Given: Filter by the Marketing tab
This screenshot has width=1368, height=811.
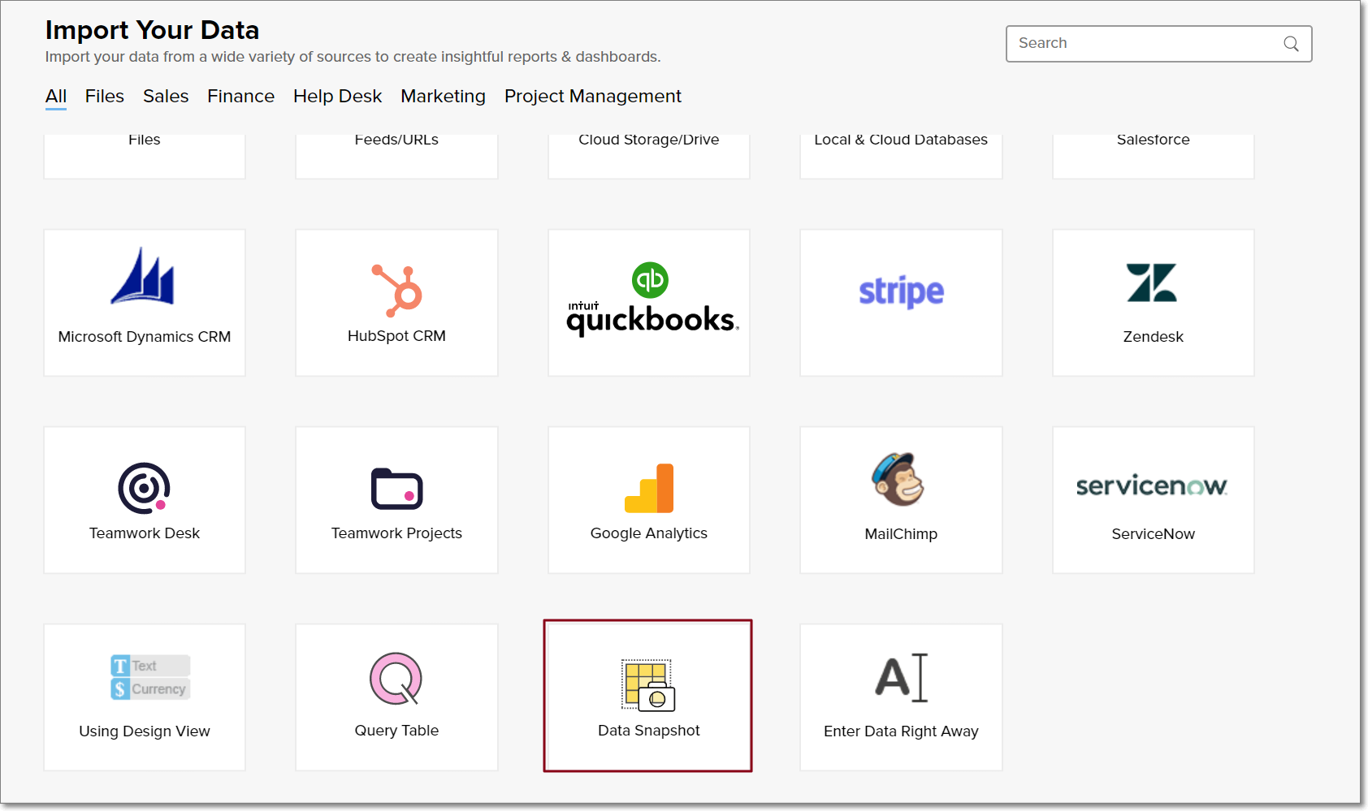Looking at the screenshot, I should coord(443,96).
